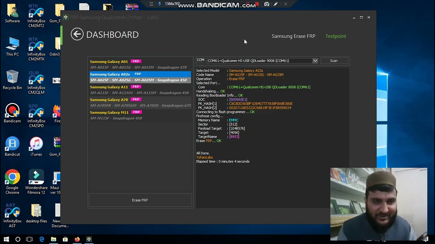This screenshot has height=244, width=435.
Task: Minimize the FRP Samsung Qualcomm window
Action: pos(354,17)
